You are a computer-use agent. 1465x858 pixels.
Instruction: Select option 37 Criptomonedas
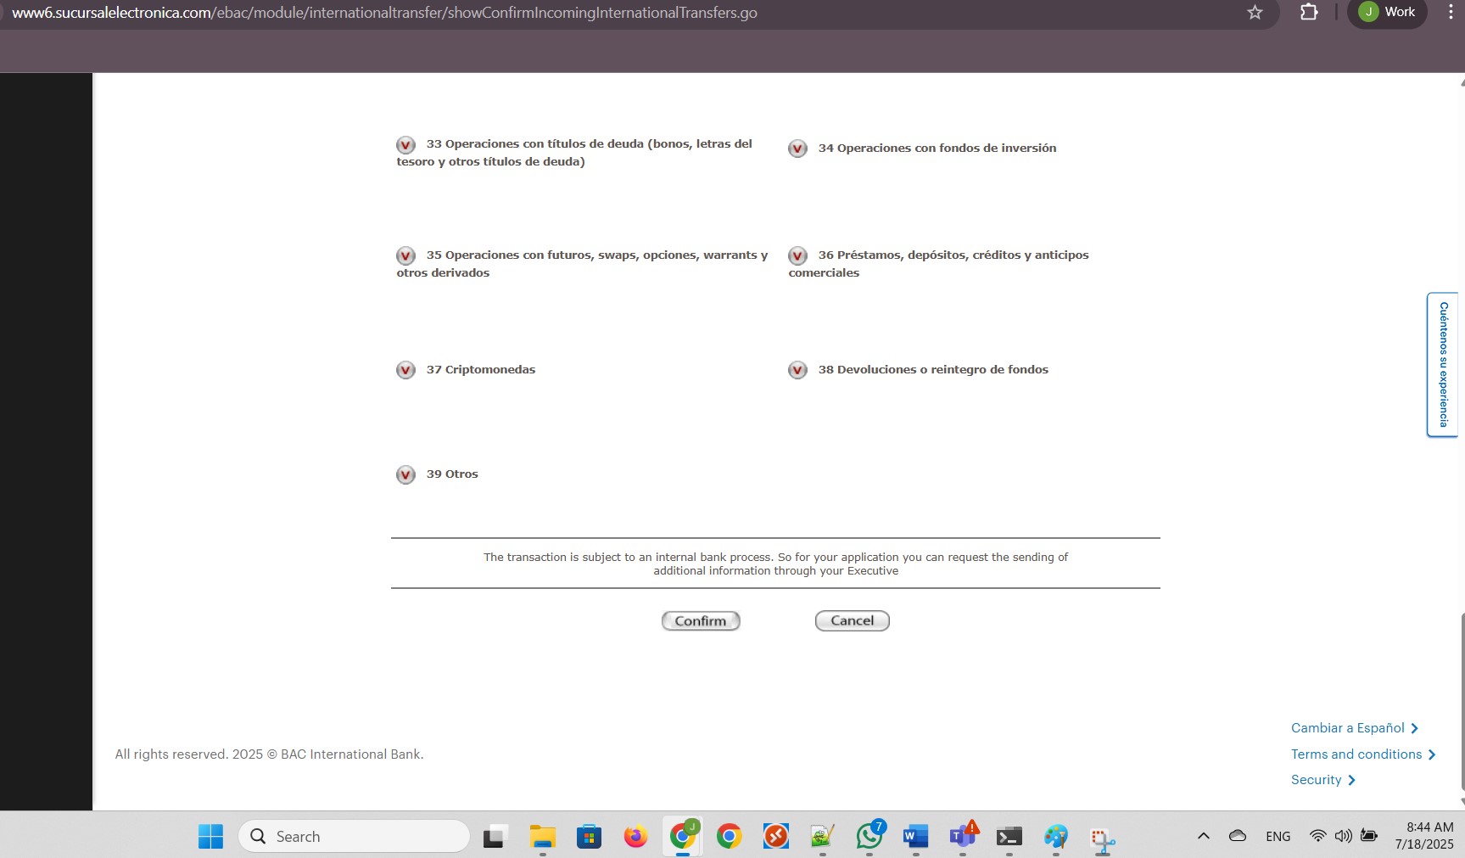(x=406, y=370)
